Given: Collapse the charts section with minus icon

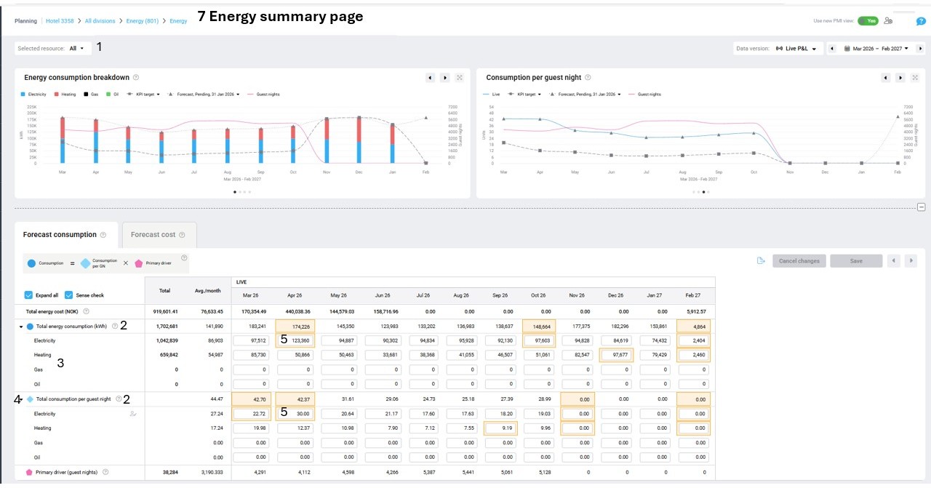Looking at the screenshot, I should pos(921,207).
